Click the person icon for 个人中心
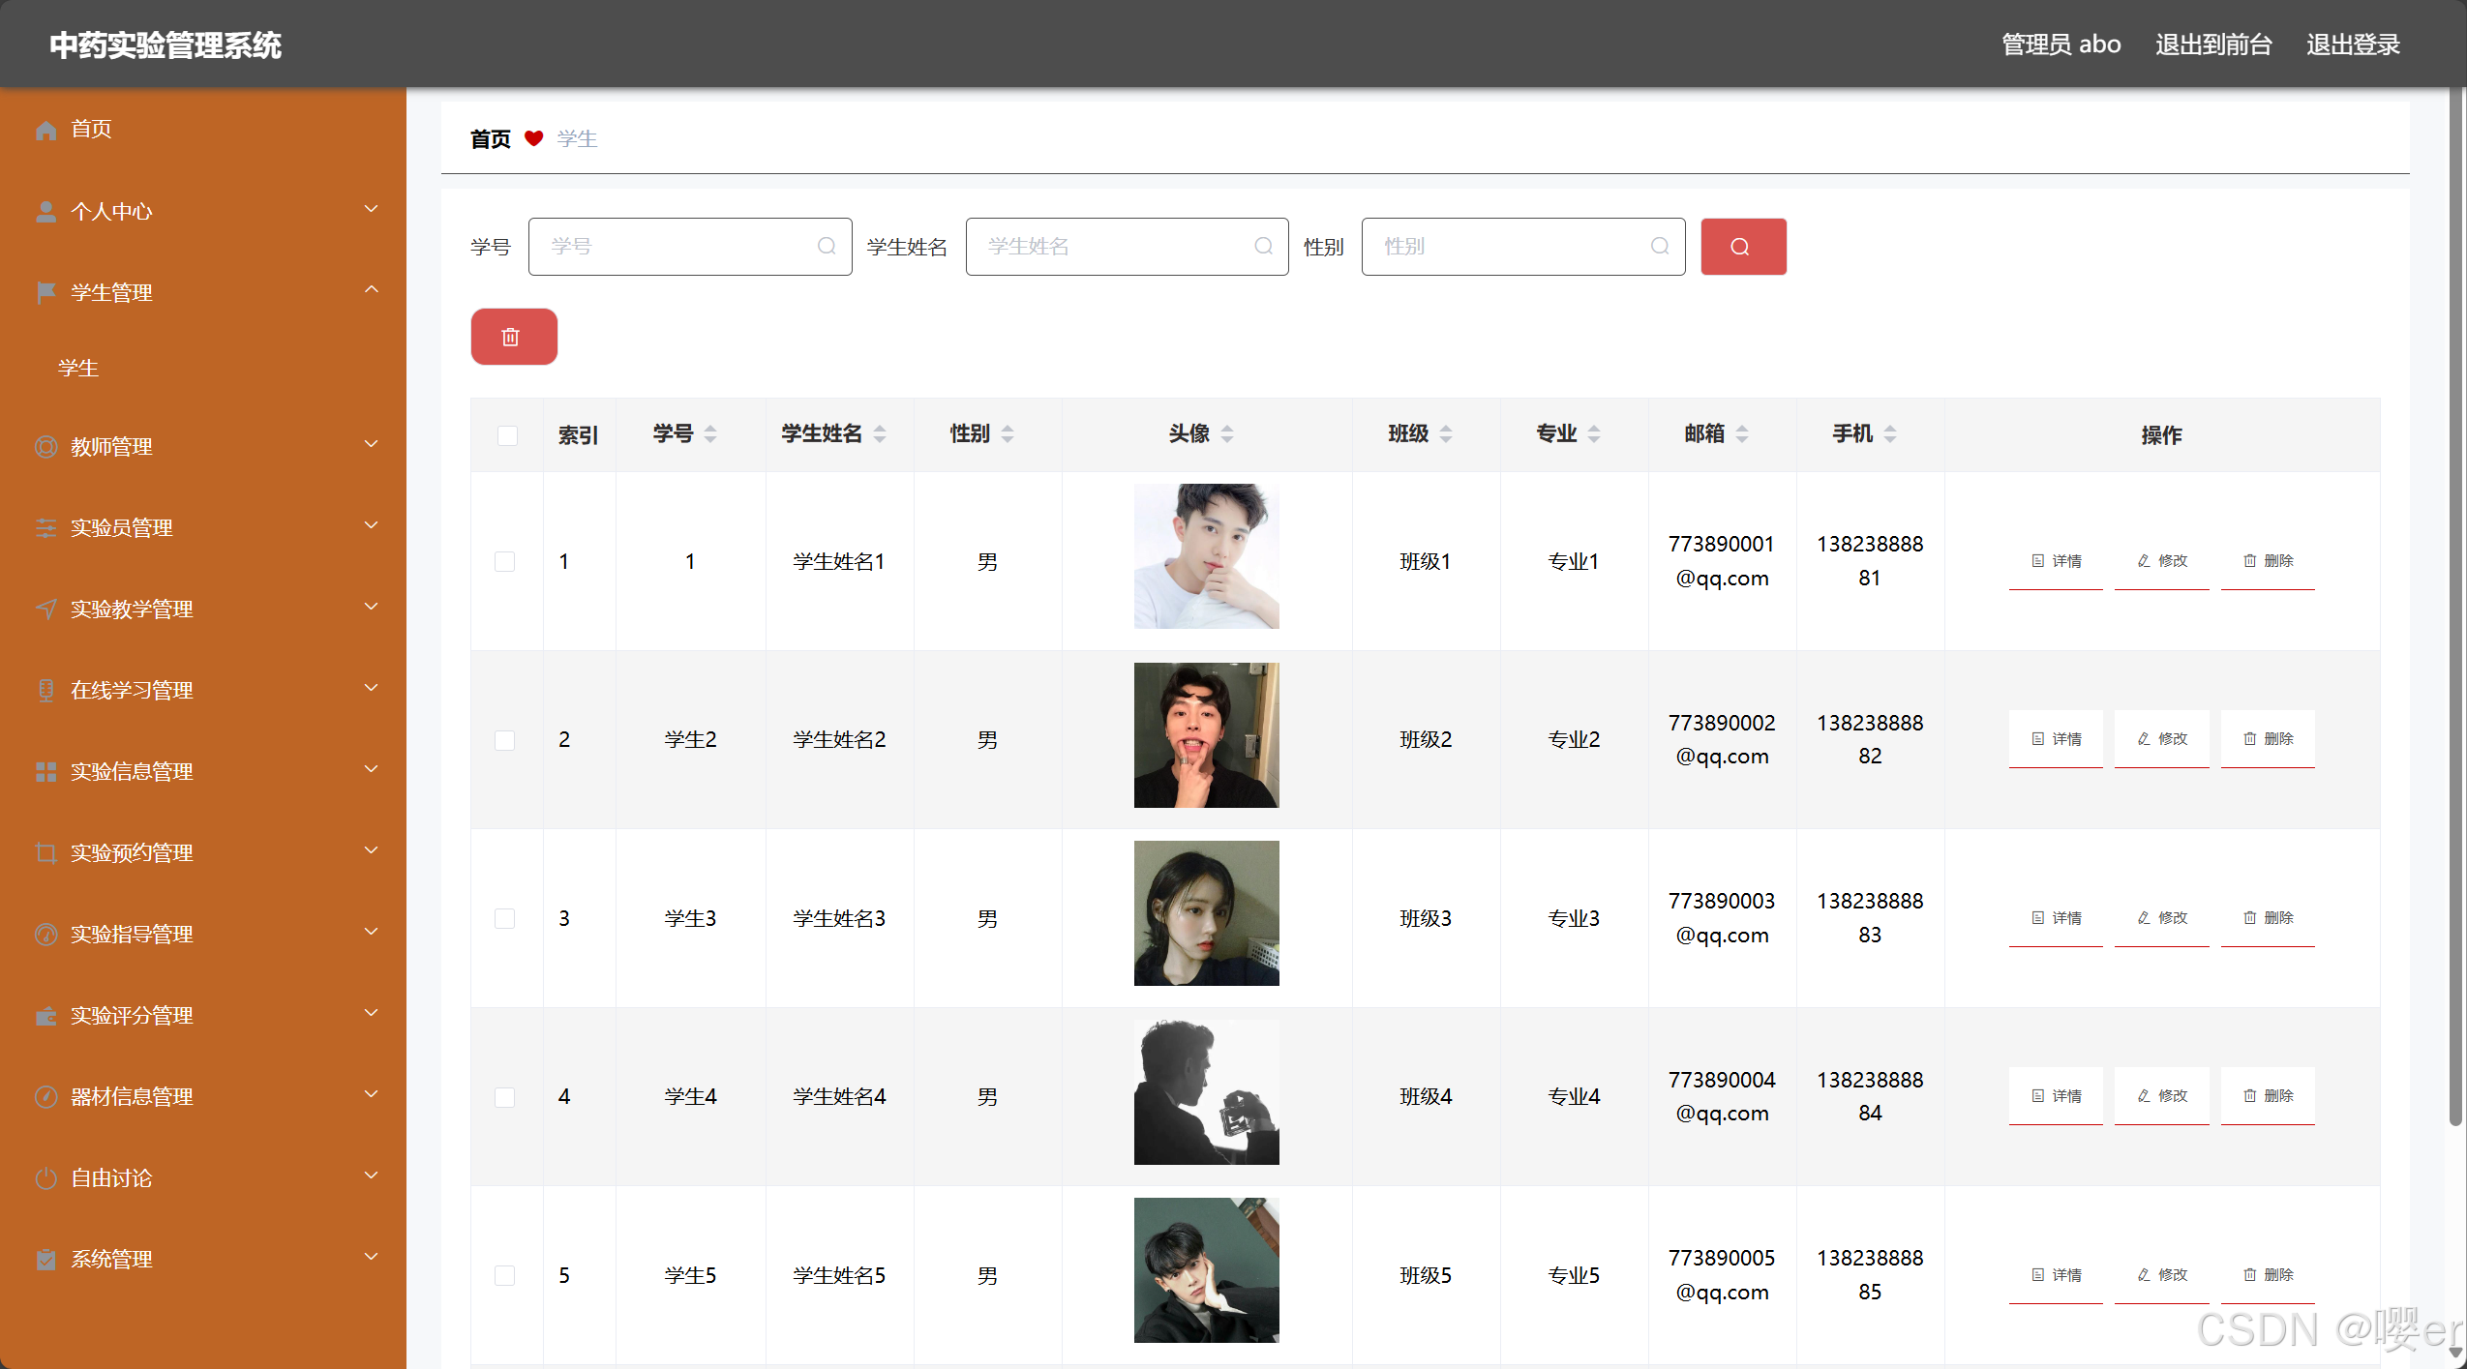This screenshot has width=2467, height=1369. pos(45,212)
